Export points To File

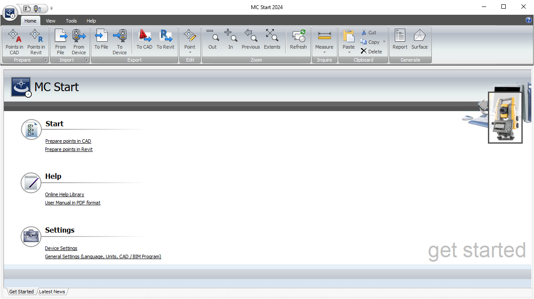click(x=101, y=39)
